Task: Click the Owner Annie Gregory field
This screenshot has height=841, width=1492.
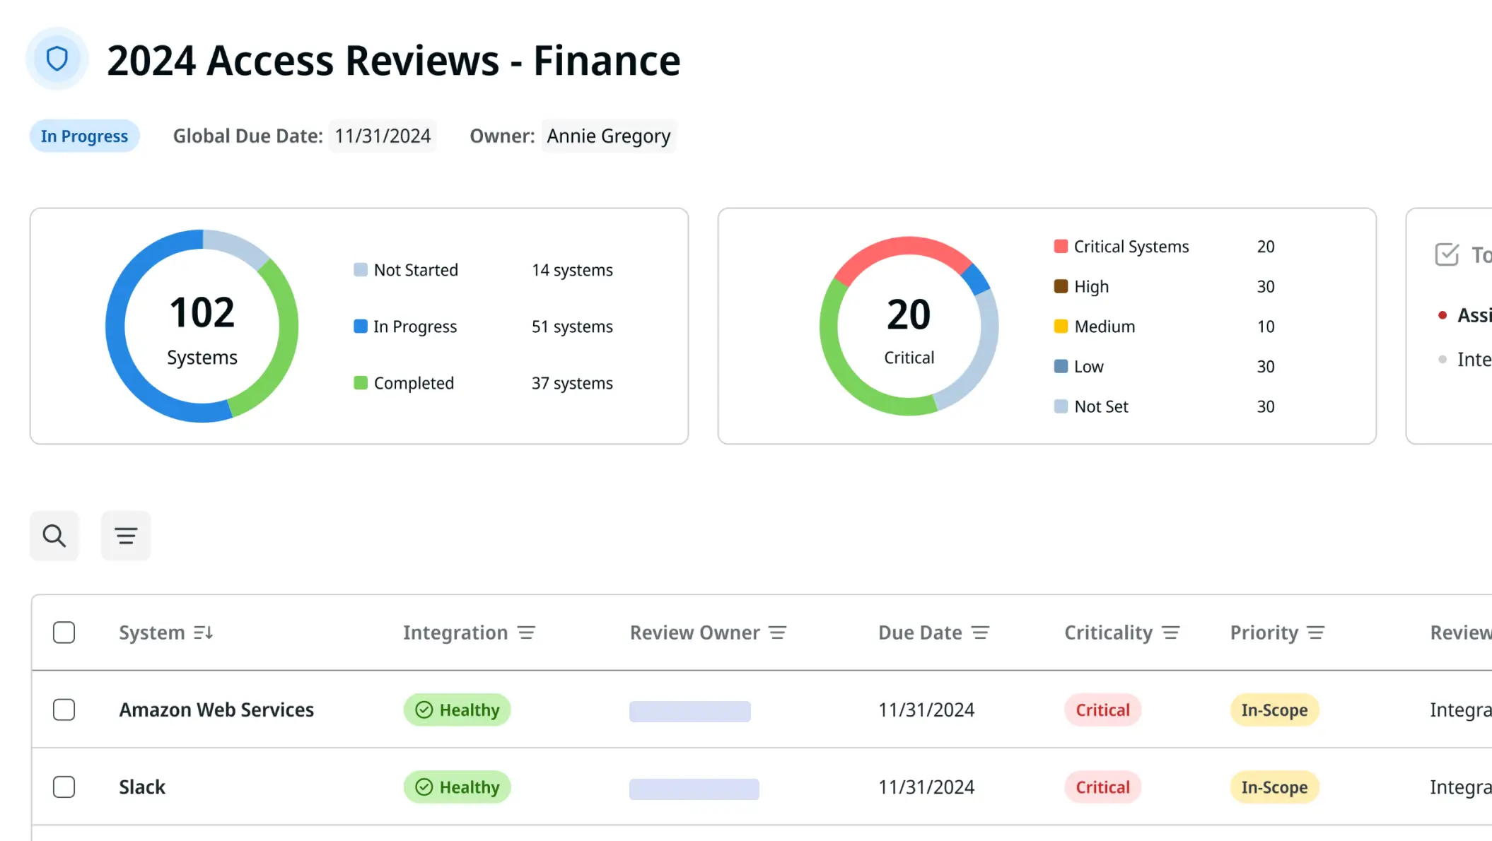Action: [608, 136]
